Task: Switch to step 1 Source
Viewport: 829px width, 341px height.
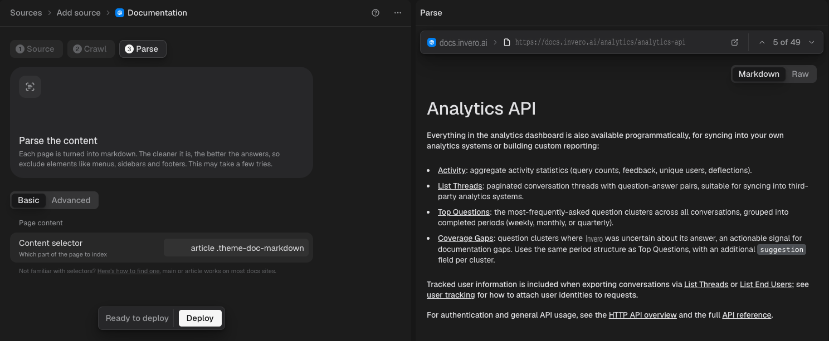Action: tap(36, 49)
